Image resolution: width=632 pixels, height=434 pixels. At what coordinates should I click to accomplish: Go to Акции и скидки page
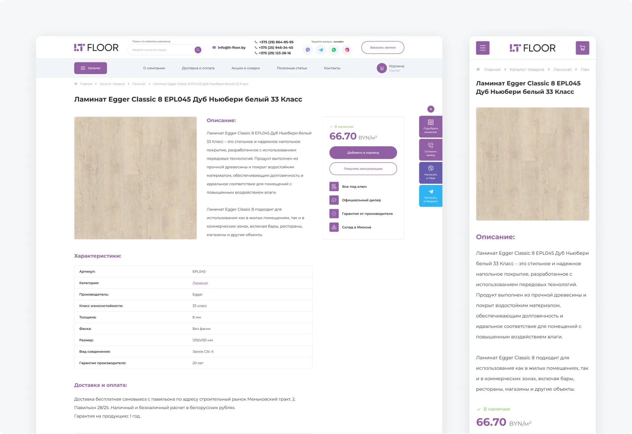[245, 68]
